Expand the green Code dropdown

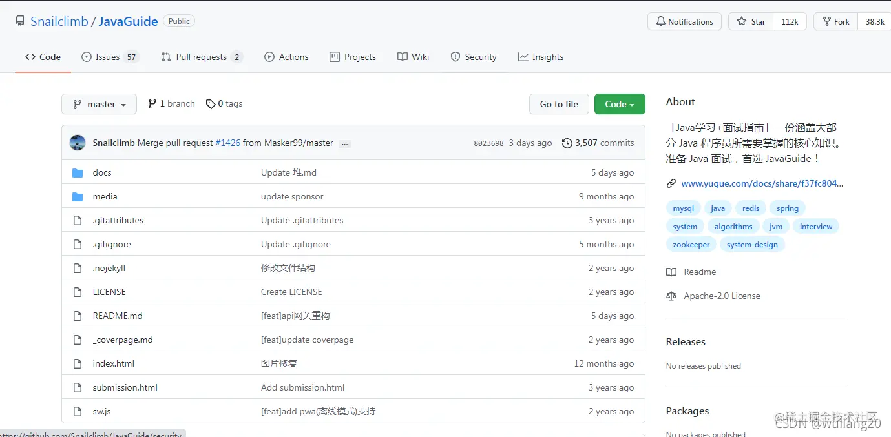coord(620,104)
